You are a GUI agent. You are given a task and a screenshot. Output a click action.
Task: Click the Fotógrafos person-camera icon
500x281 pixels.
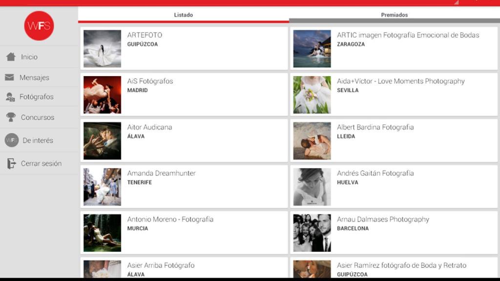10,97
